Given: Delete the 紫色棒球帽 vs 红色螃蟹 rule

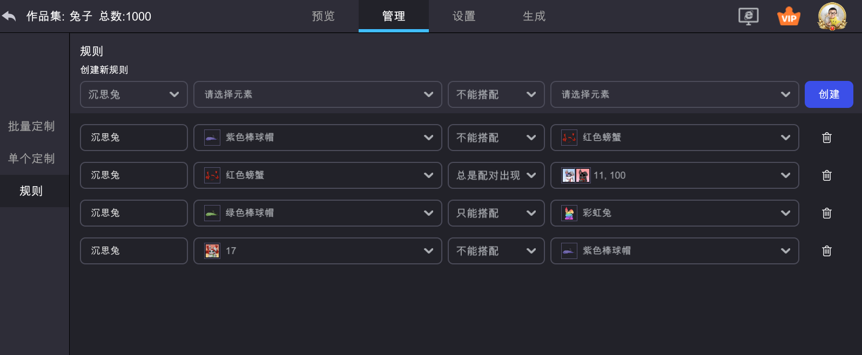Looking at the screenshot, I should (826, 138).
